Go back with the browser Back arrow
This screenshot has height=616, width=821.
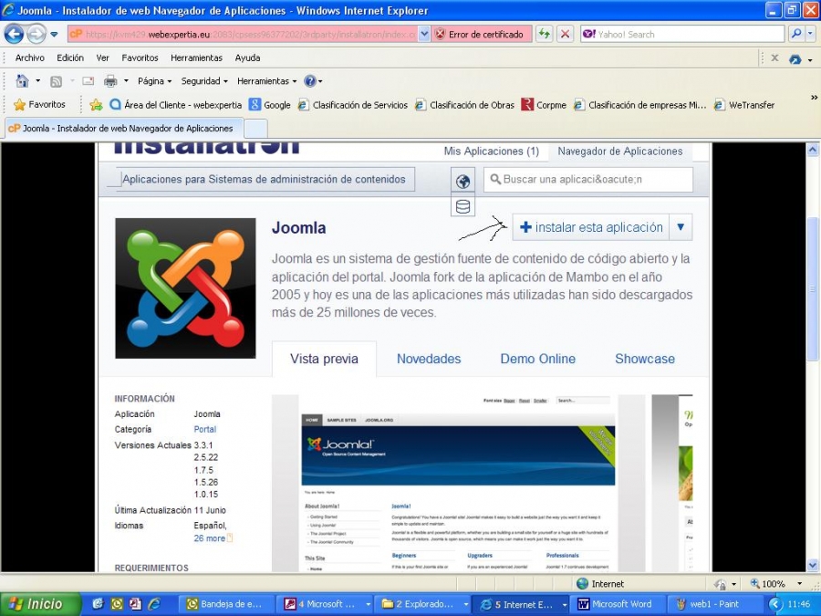[x=14, y=35]
